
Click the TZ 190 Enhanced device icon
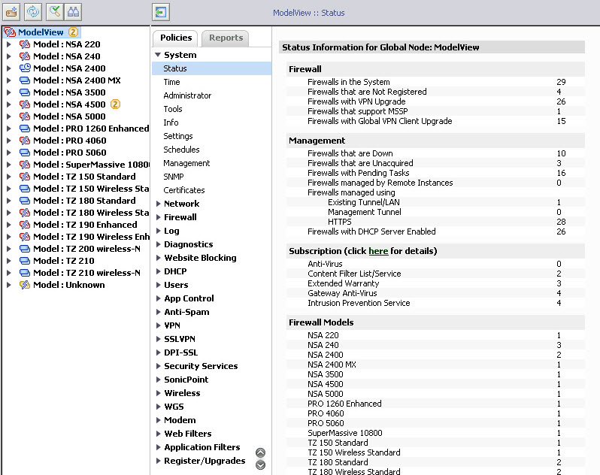[x=25, y=225]
